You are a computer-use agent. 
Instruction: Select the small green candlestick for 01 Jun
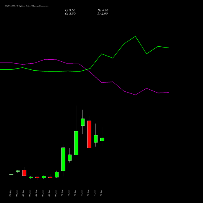tap(18, 171)
